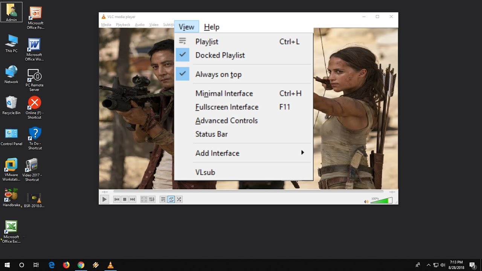Open extended settings (equalizer sliders) icon

coord(152,199)
